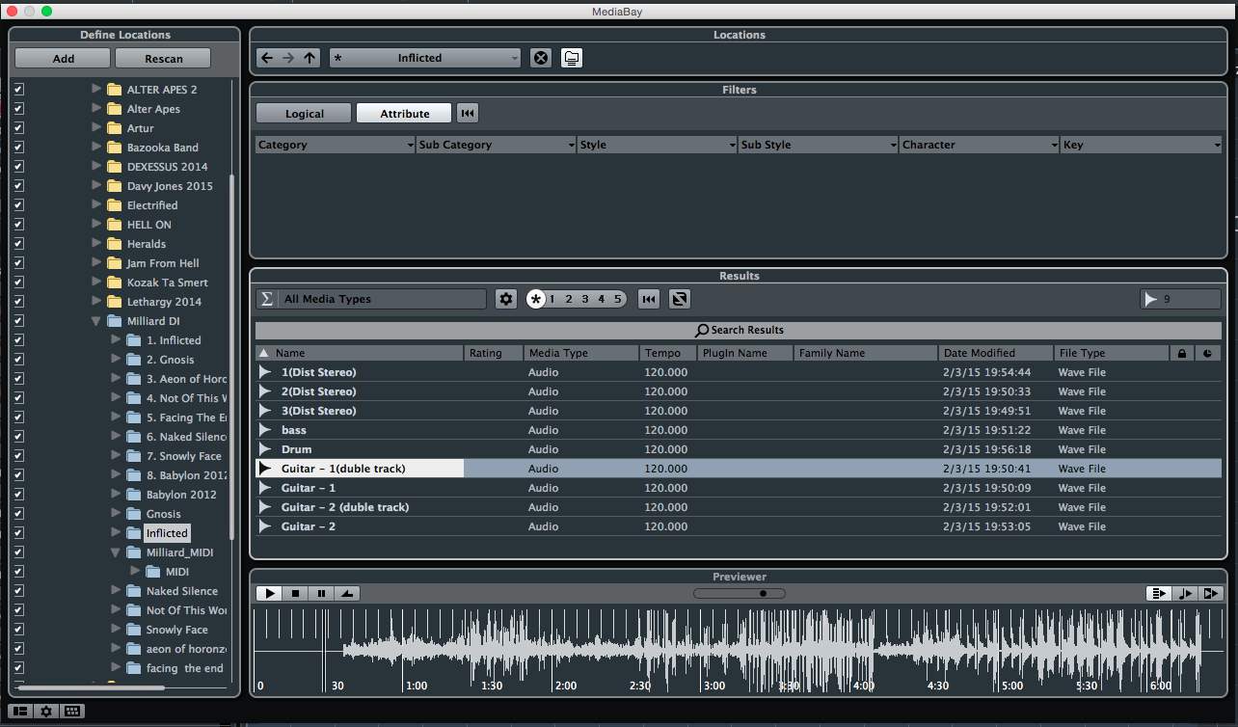Select the Attribute filter tab
The image size is (1238, 727).
(404, 114)
